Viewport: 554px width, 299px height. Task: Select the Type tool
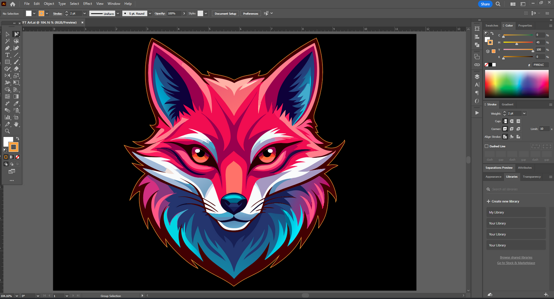(x=7, y=55)
